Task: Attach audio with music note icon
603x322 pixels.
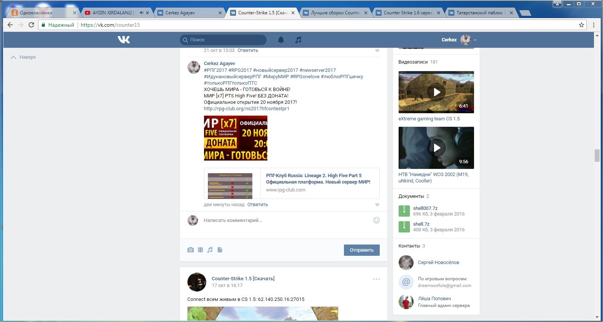Action: click(x=210, y=250)
